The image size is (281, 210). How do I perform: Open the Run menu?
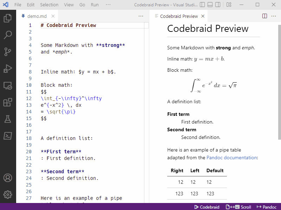[94, 5]
